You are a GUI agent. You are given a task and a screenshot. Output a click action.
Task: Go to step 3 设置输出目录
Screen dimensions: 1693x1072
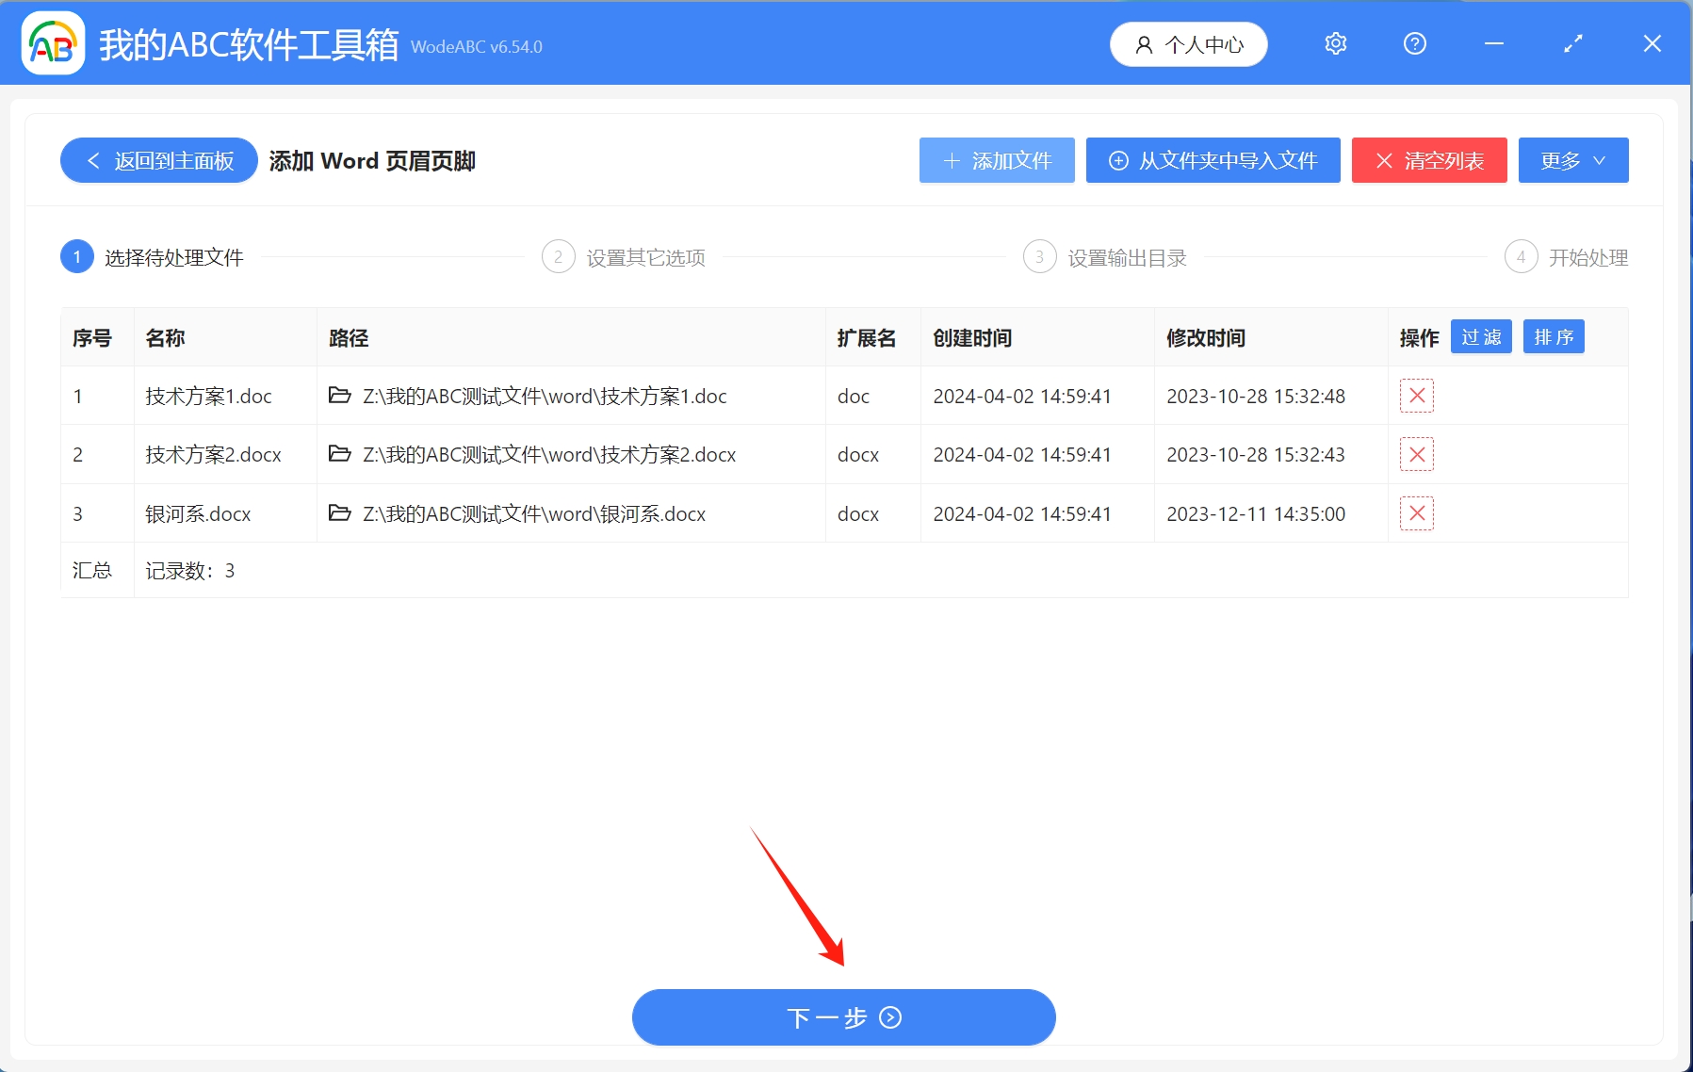pyautogui.click(x=1105, y=257)
